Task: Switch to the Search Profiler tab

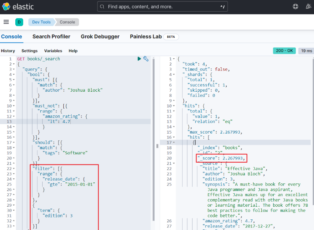Action: [x=51, y=36]
